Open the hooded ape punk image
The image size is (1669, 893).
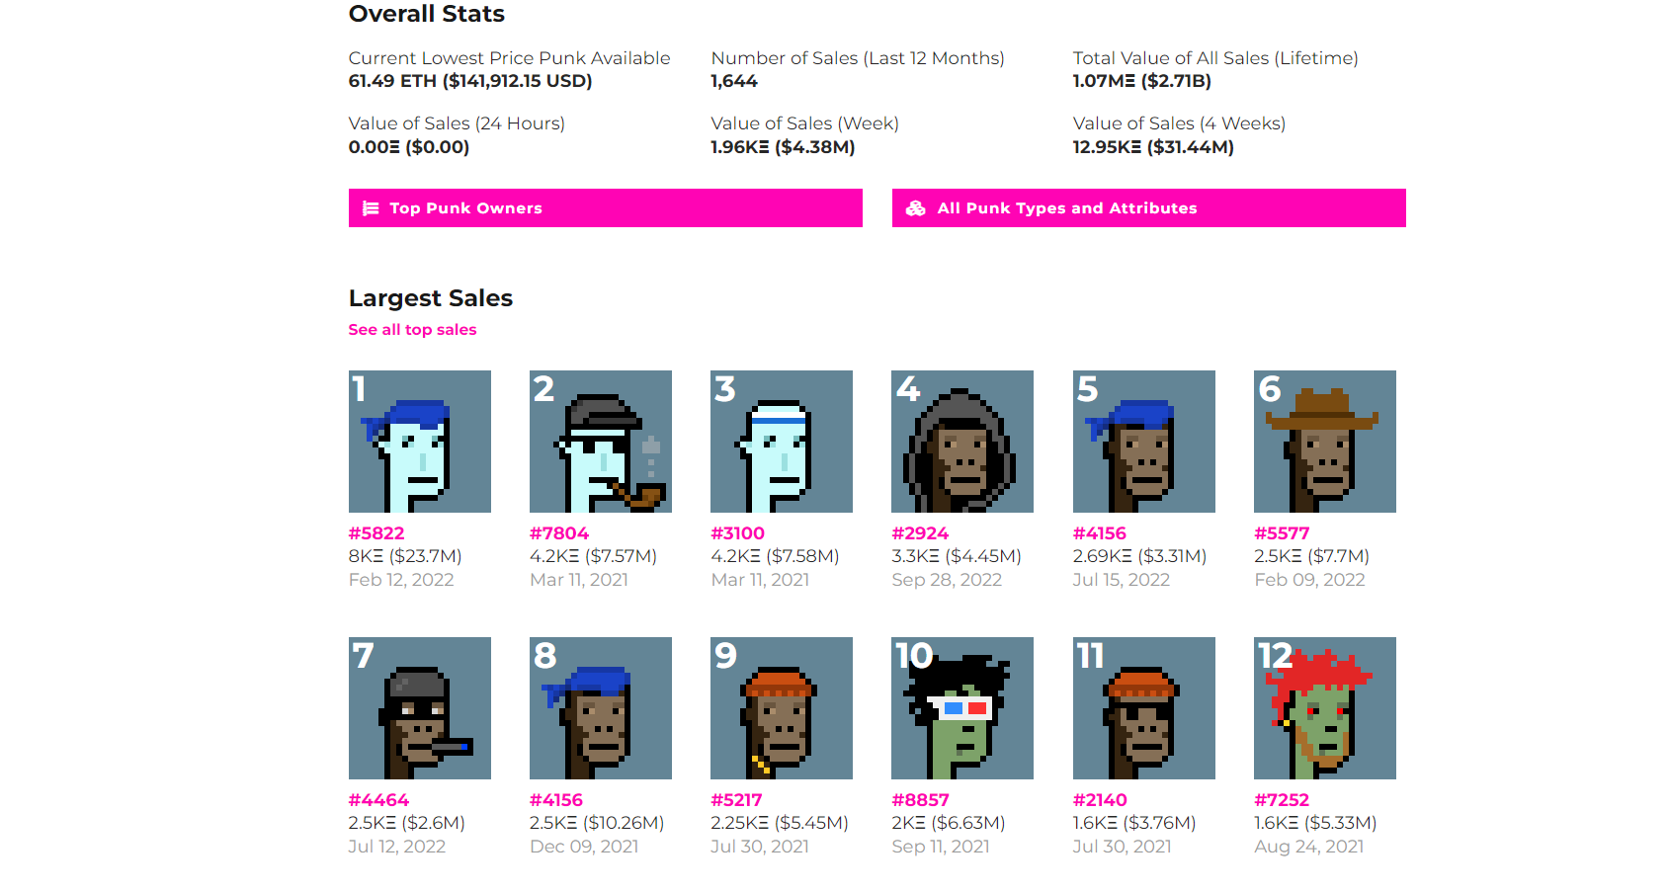[962, 442]
